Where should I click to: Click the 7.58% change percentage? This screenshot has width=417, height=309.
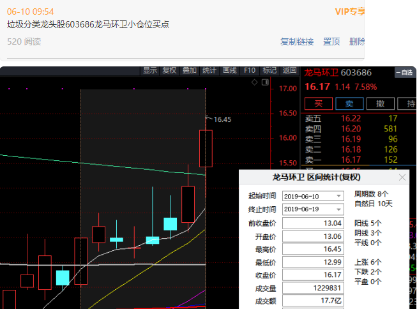(x=366, y=87)
